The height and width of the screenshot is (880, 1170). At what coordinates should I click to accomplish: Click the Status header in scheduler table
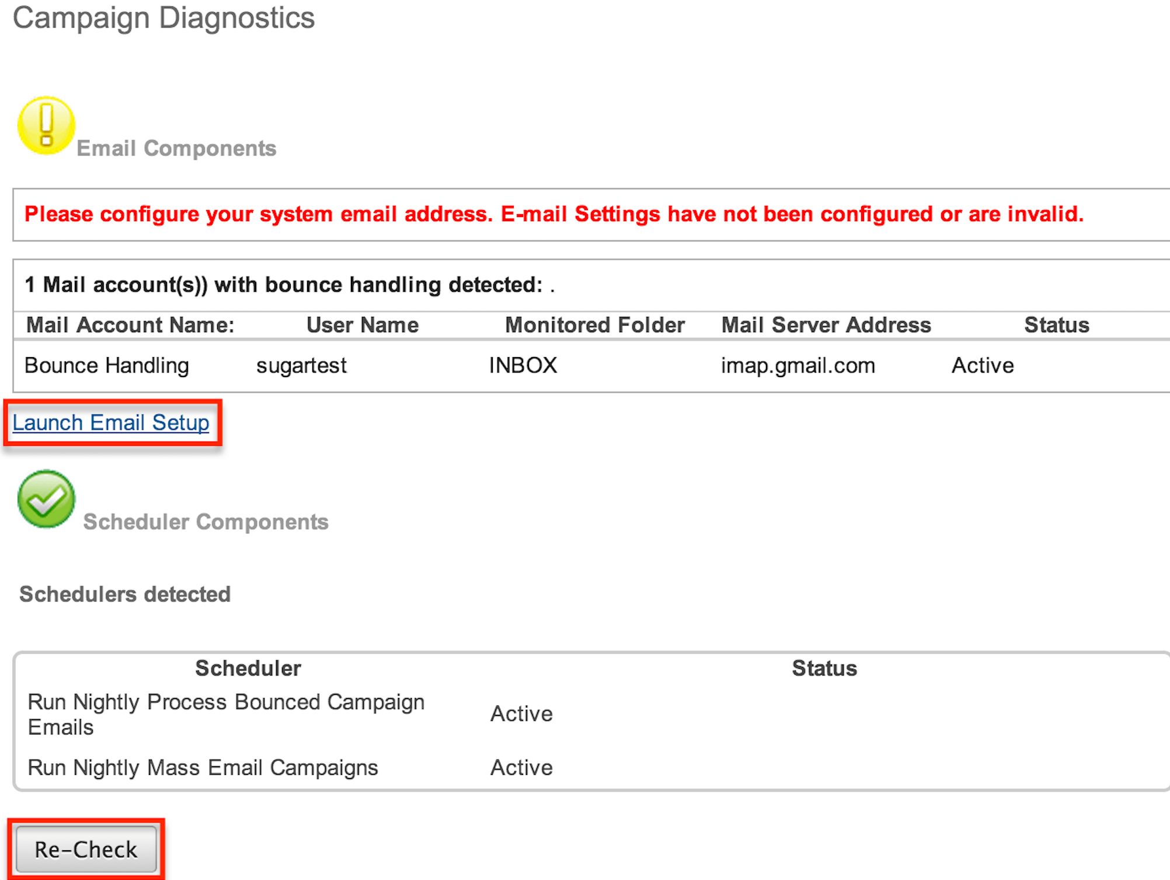pos(824,668)
